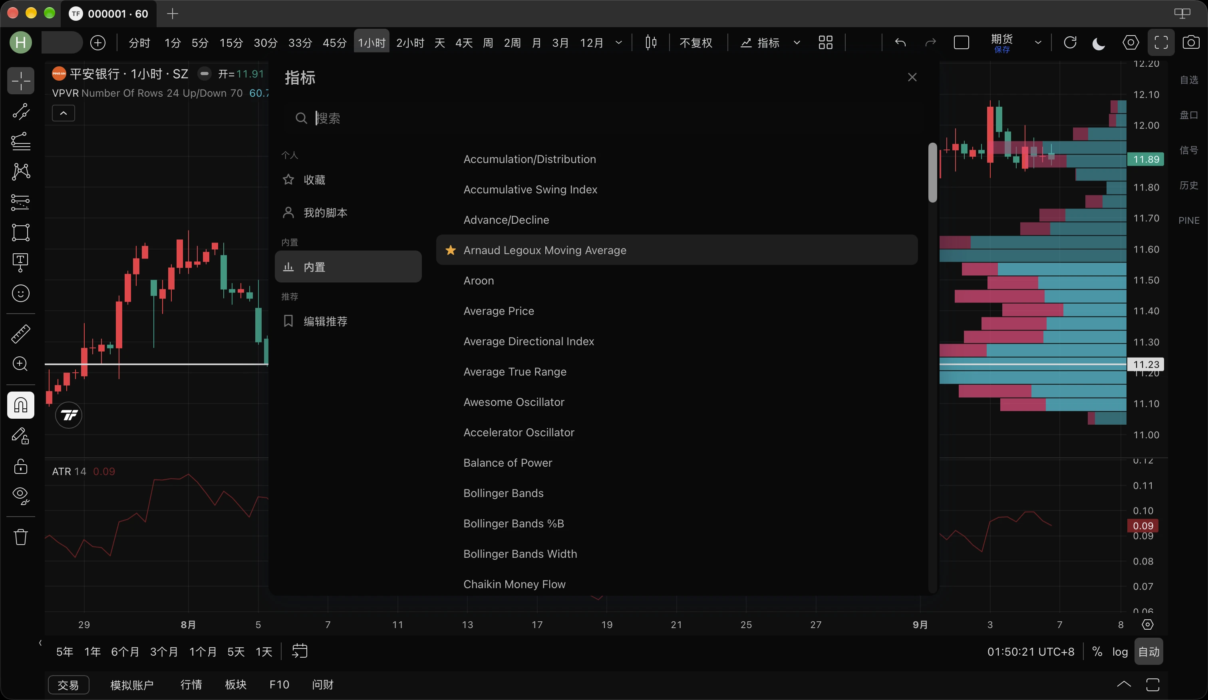Select the crosshair cursor tool
The image size is (1208, 700).
pos(21,81)
